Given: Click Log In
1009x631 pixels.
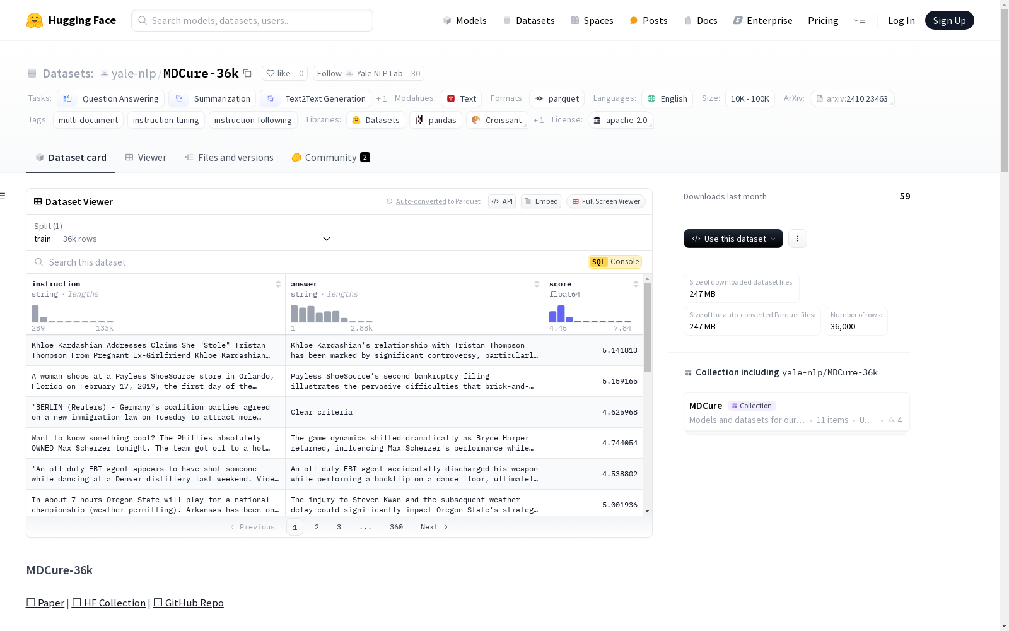Looking at the screenshot, I should click(901, 20).
